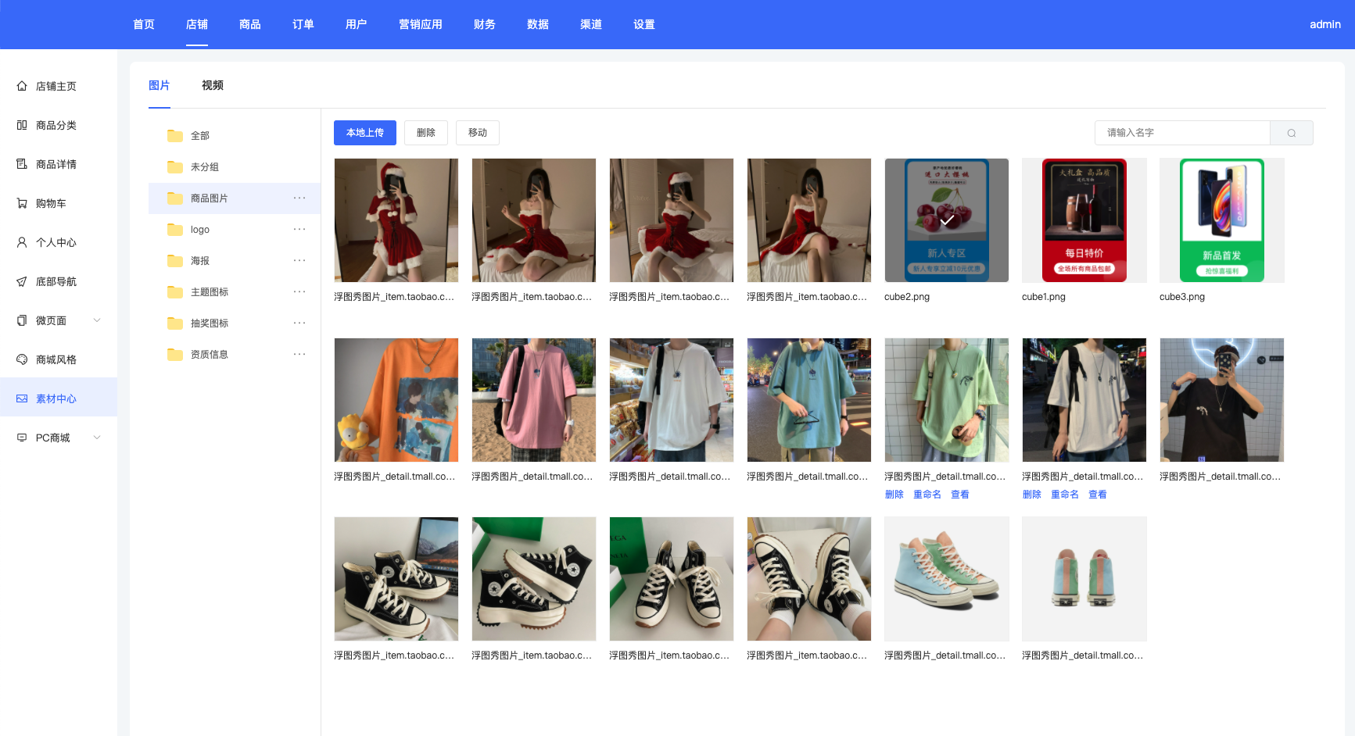Viewport: 1355px width, 736px height.
Task: Open more options for 商品图片 folder
Action: pyautogui.click(x=299, y=198)
